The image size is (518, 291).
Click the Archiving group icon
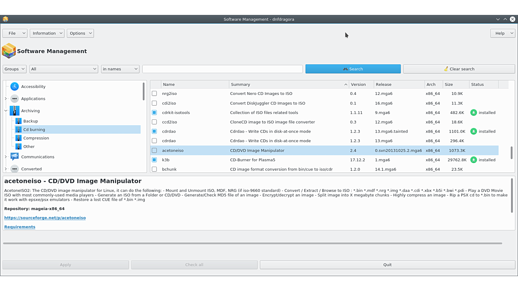point(15,111)
